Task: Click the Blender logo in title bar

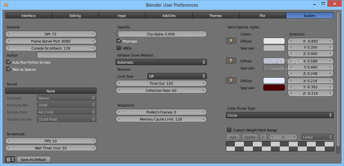Action: [6, 5]
